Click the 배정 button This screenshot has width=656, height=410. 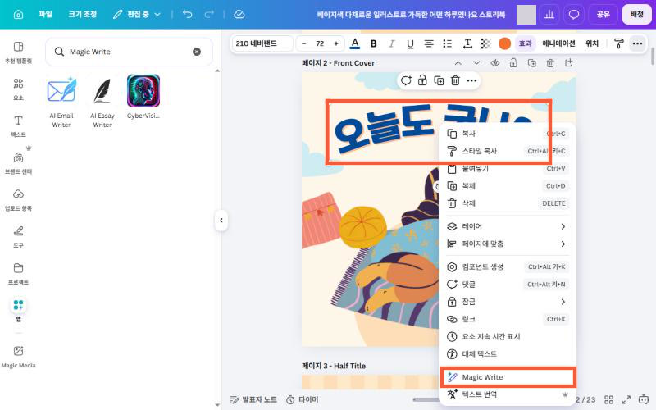637,15
